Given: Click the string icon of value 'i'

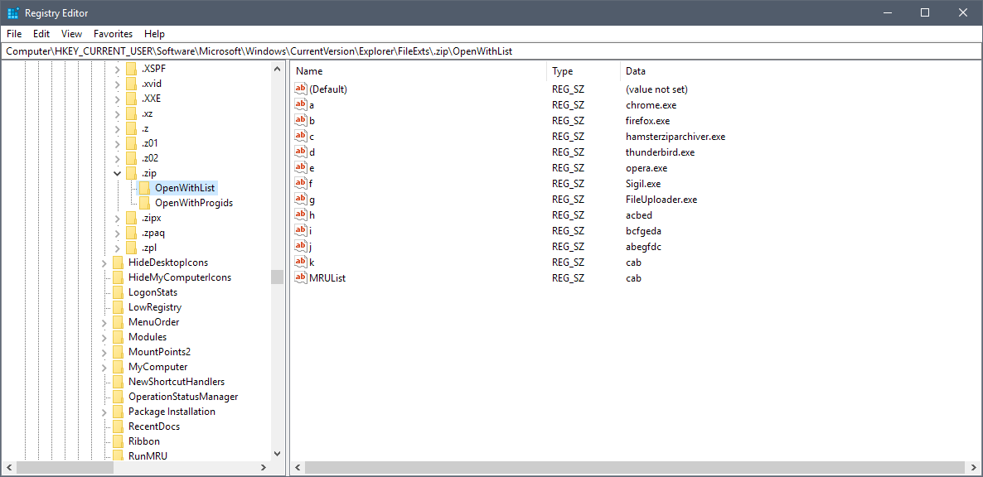Looking at the screenshot, I should [x=301, y=230].
